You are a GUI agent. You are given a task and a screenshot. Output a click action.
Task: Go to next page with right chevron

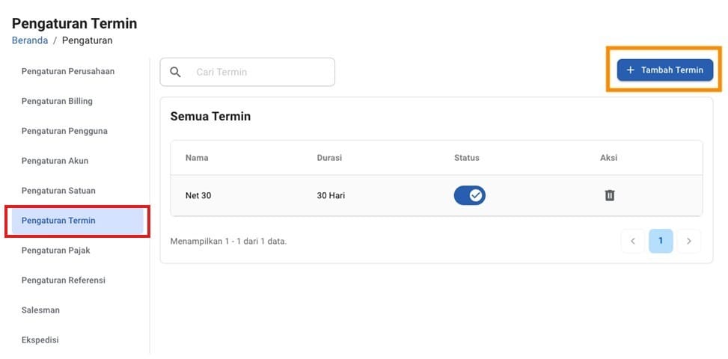[x=688, y=241]
